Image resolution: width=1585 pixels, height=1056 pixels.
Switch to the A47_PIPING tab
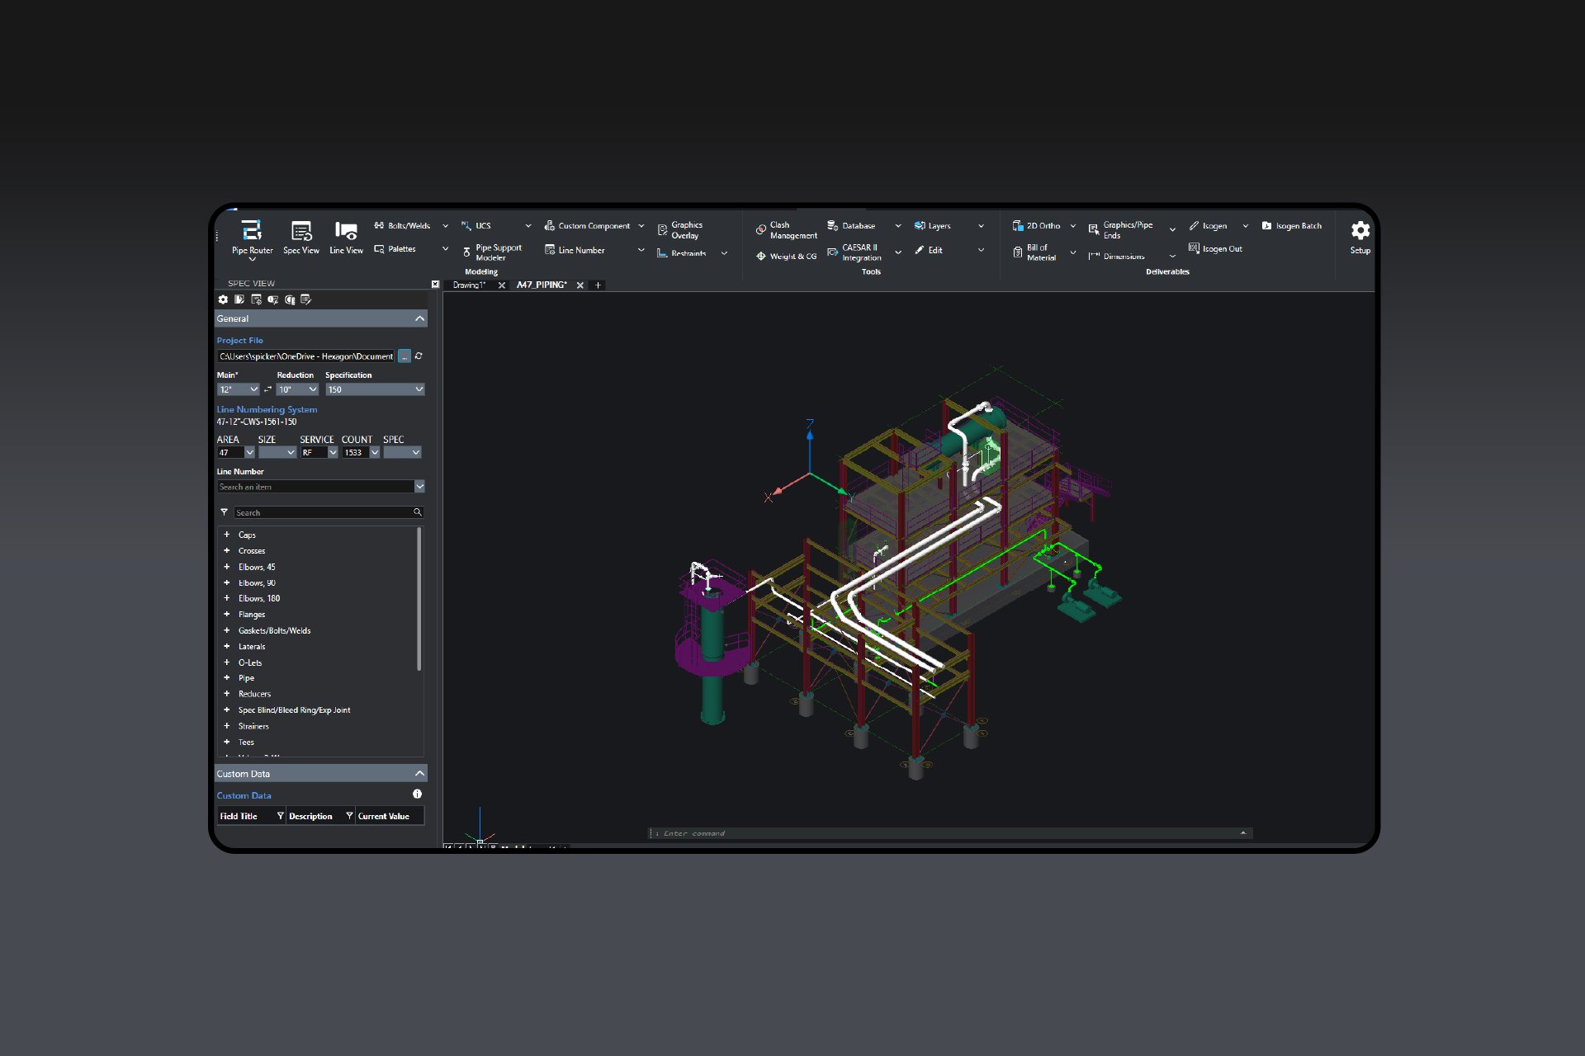pos(542,285)
